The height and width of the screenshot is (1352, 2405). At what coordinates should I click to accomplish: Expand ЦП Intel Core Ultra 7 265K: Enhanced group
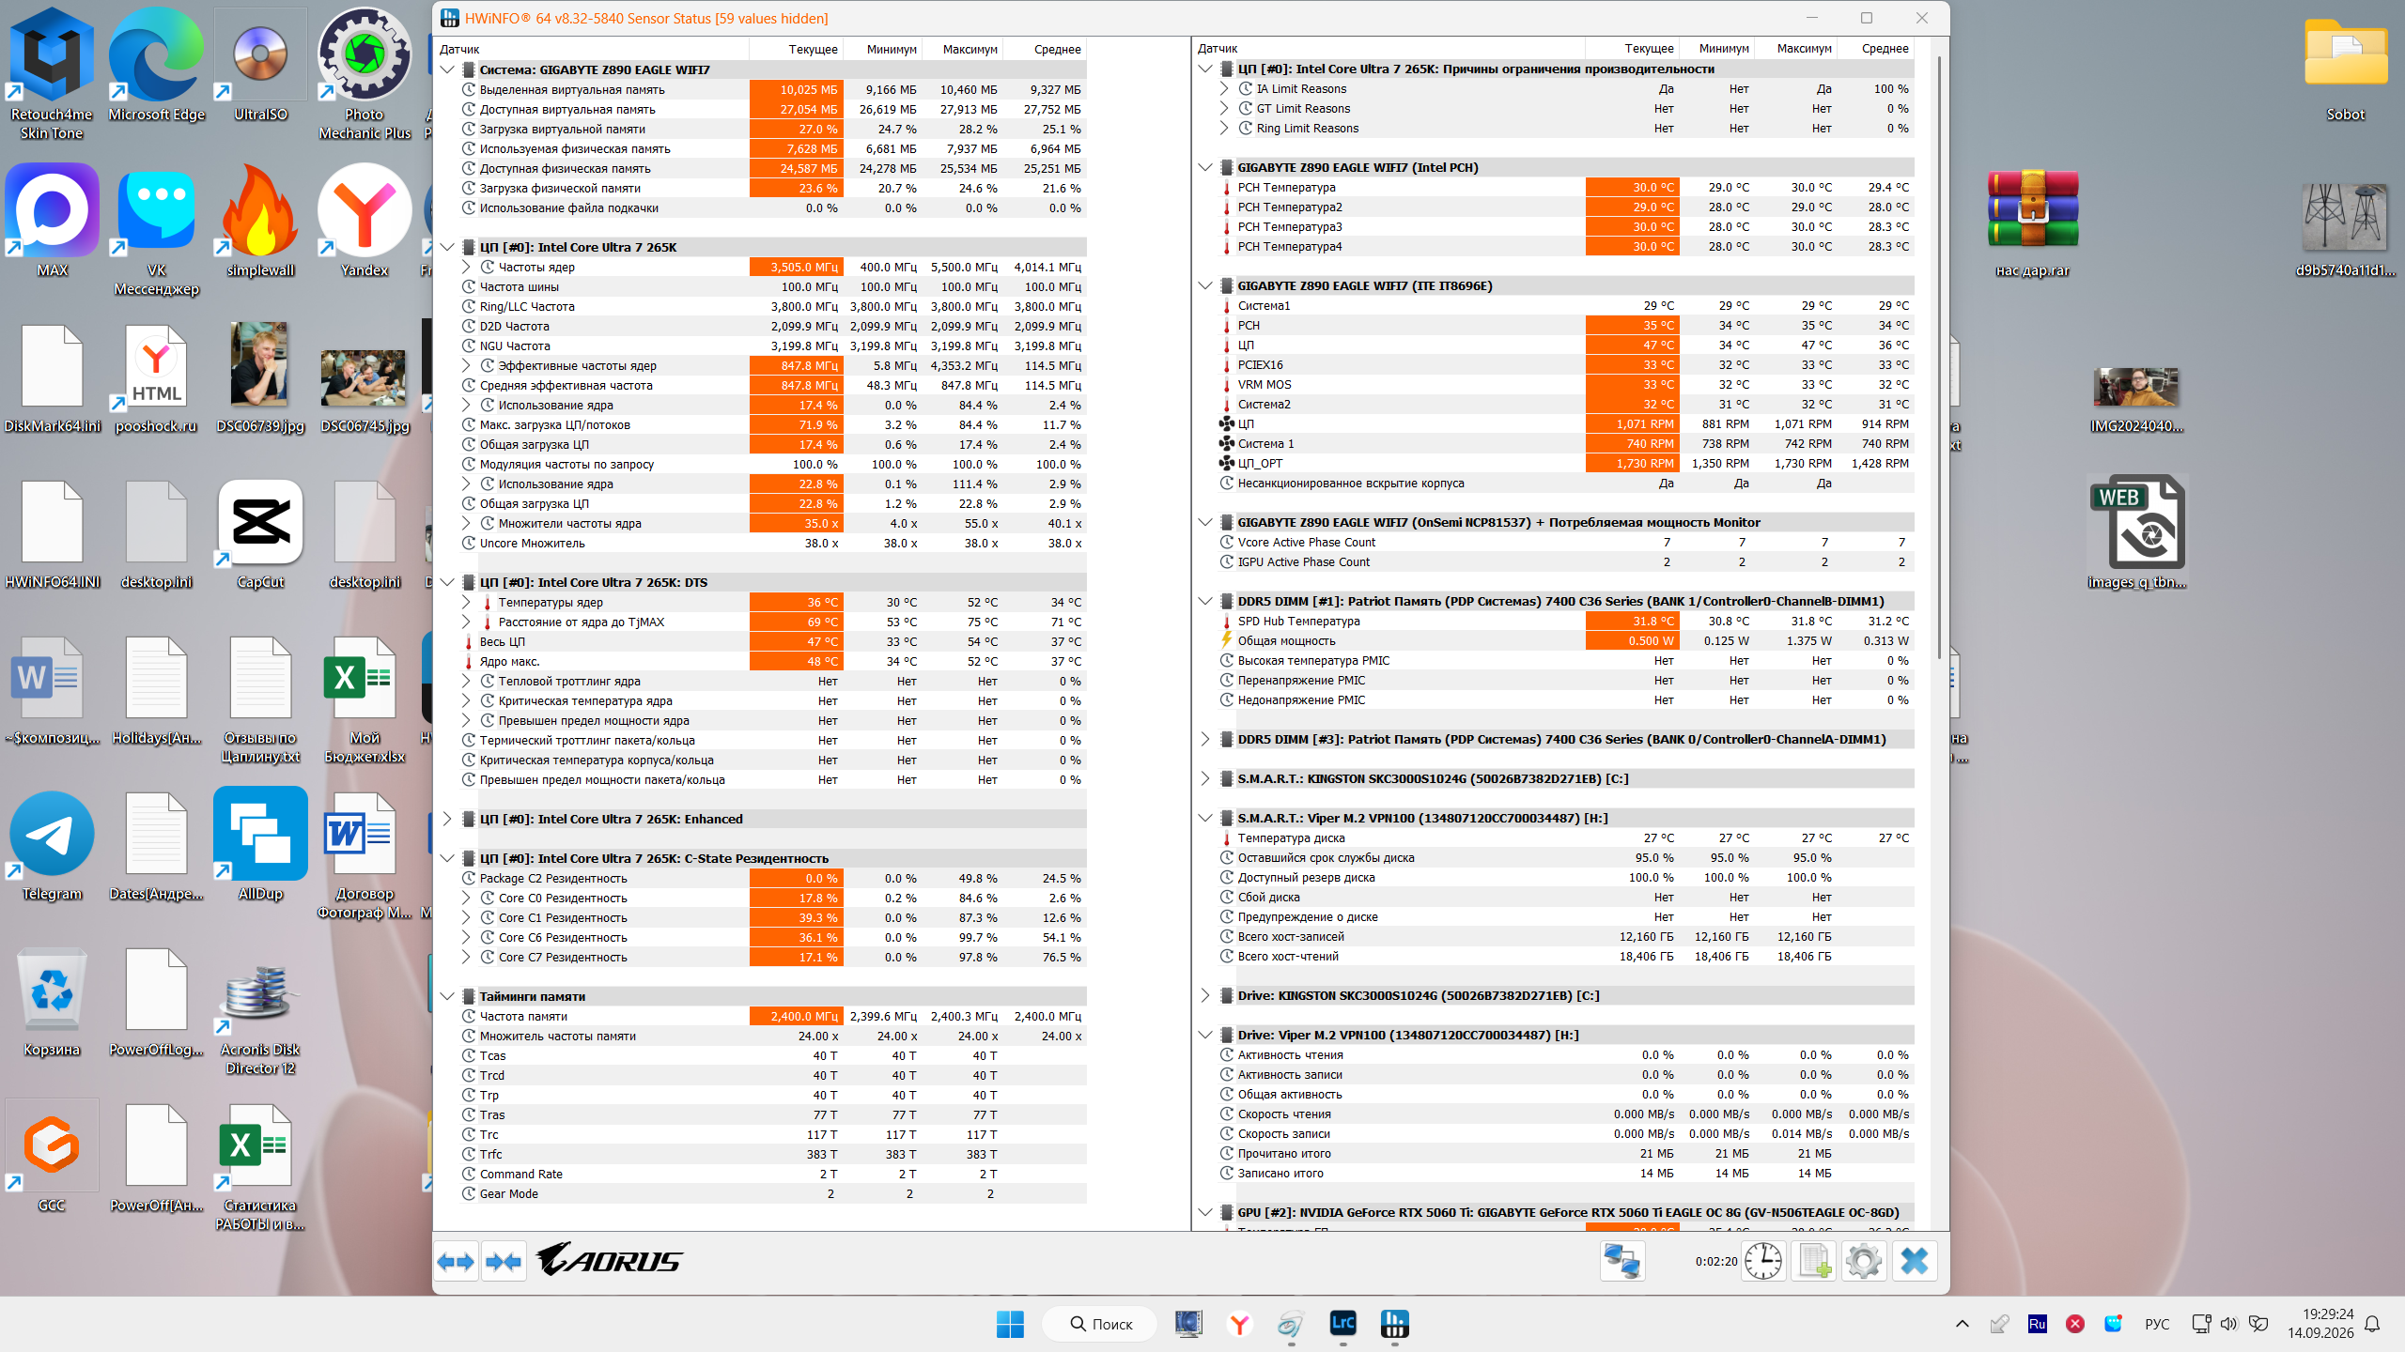(448, 819)
